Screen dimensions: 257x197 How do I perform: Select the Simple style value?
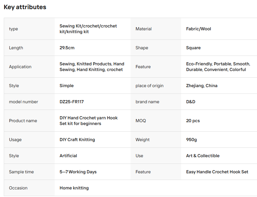[67, 86]
